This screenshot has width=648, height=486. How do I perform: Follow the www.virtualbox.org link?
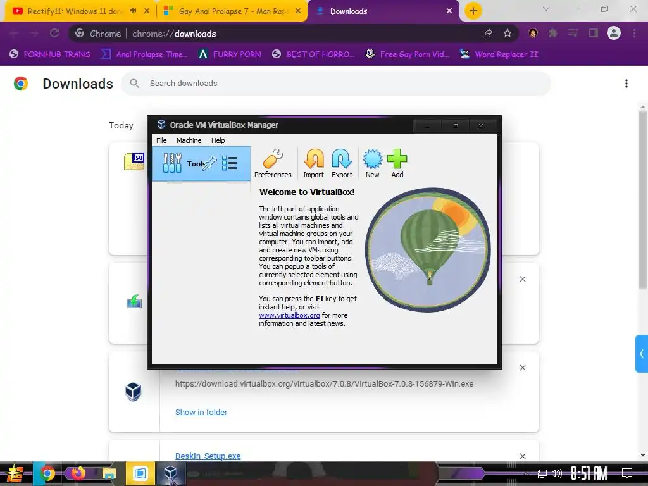coord(289,315)
